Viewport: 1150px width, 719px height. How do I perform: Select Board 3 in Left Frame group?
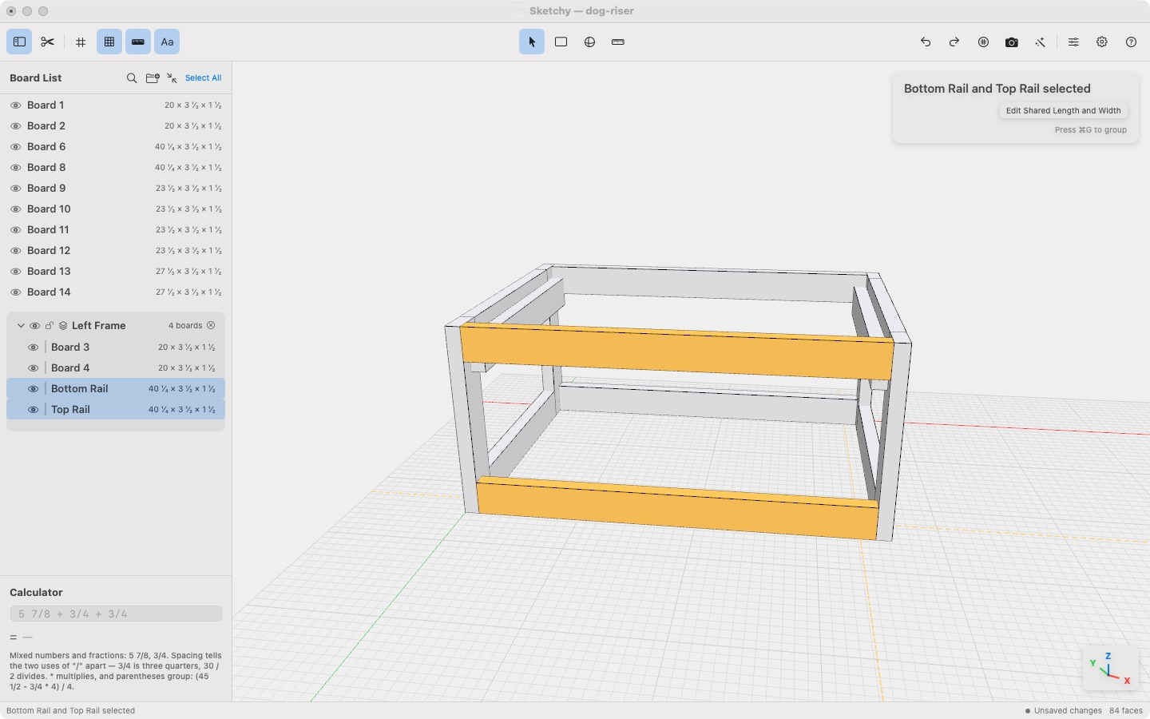(116, 347)
